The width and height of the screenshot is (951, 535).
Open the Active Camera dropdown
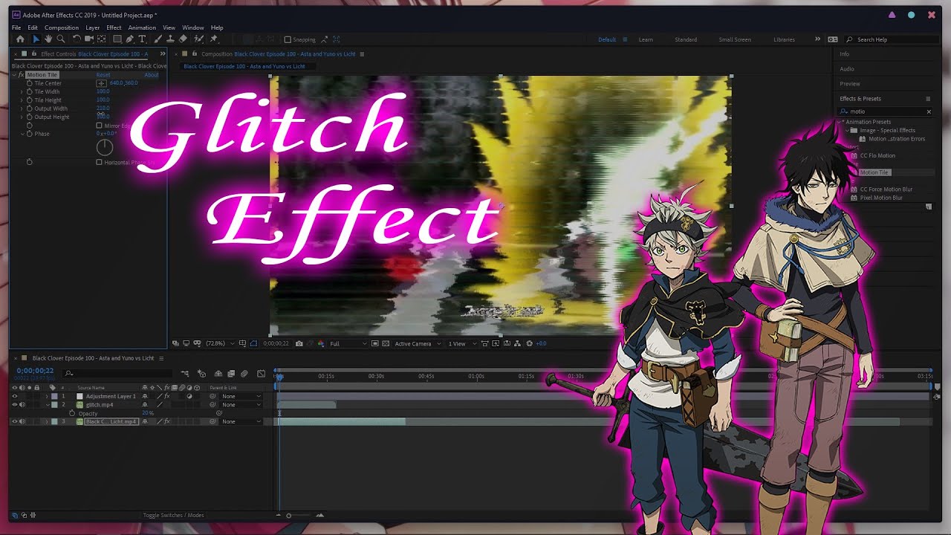pyautogui.click(x=417, y=343)
